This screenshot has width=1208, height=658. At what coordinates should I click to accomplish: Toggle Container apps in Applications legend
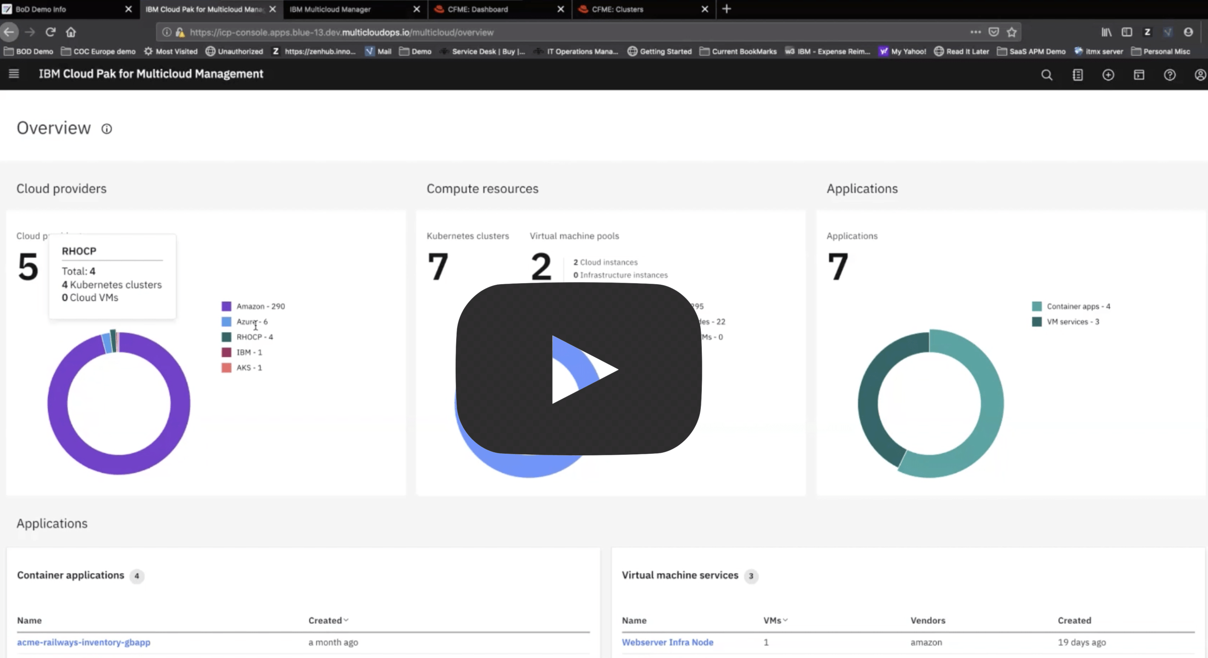pyautogui.click(x=1073, y=306)
